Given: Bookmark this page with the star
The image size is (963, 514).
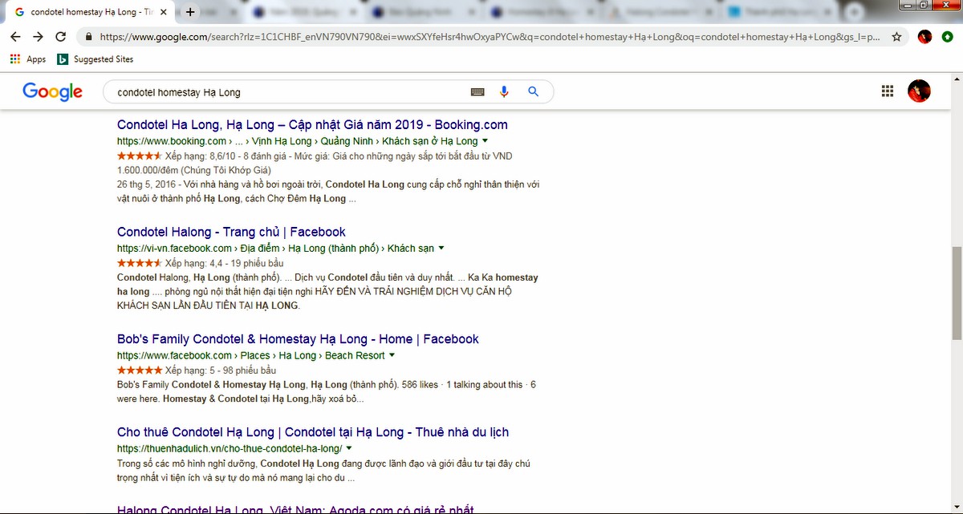Looking at the screenshot, I should coord(896,37).
